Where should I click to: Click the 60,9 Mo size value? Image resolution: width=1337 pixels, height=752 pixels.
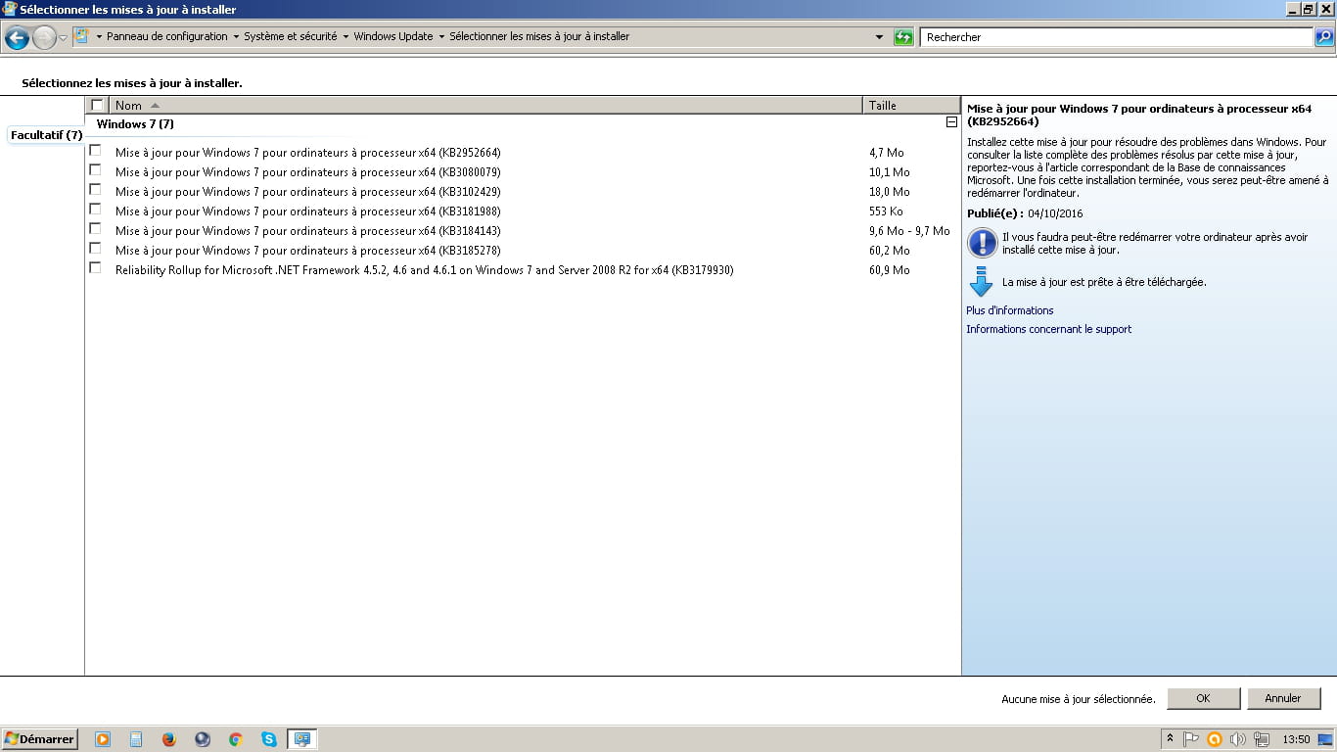point(889,270)
